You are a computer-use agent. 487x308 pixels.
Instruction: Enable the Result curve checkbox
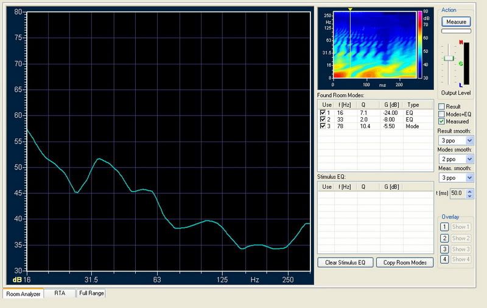click(x=441, y=106)
